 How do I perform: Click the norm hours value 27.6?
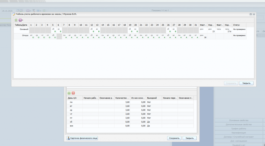(x=229, y=32)
